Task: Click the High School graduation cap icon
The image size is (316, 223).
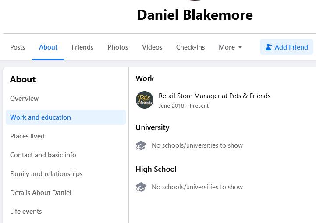Action: coord(141,187)
